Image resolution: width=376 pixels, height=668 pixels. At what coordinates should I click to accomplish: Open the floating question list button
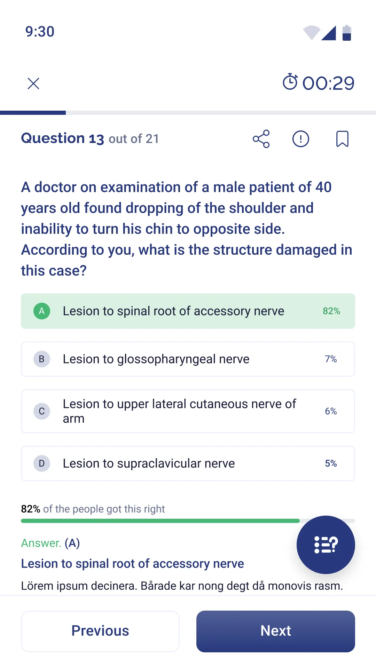pyautogui.click(x=326, y=545)
